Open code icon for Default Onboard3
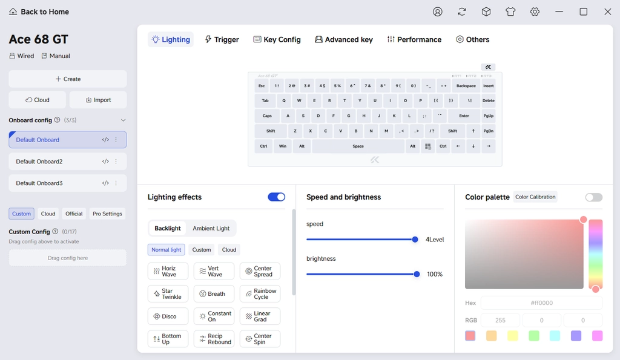Viewport: 620px width, 360px height. tap(105, 183)
